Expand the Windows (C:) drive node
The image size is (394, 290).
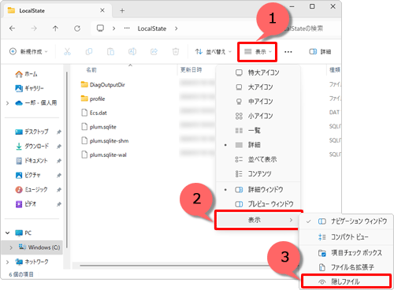pyautogui.click(x=11, y=247)
